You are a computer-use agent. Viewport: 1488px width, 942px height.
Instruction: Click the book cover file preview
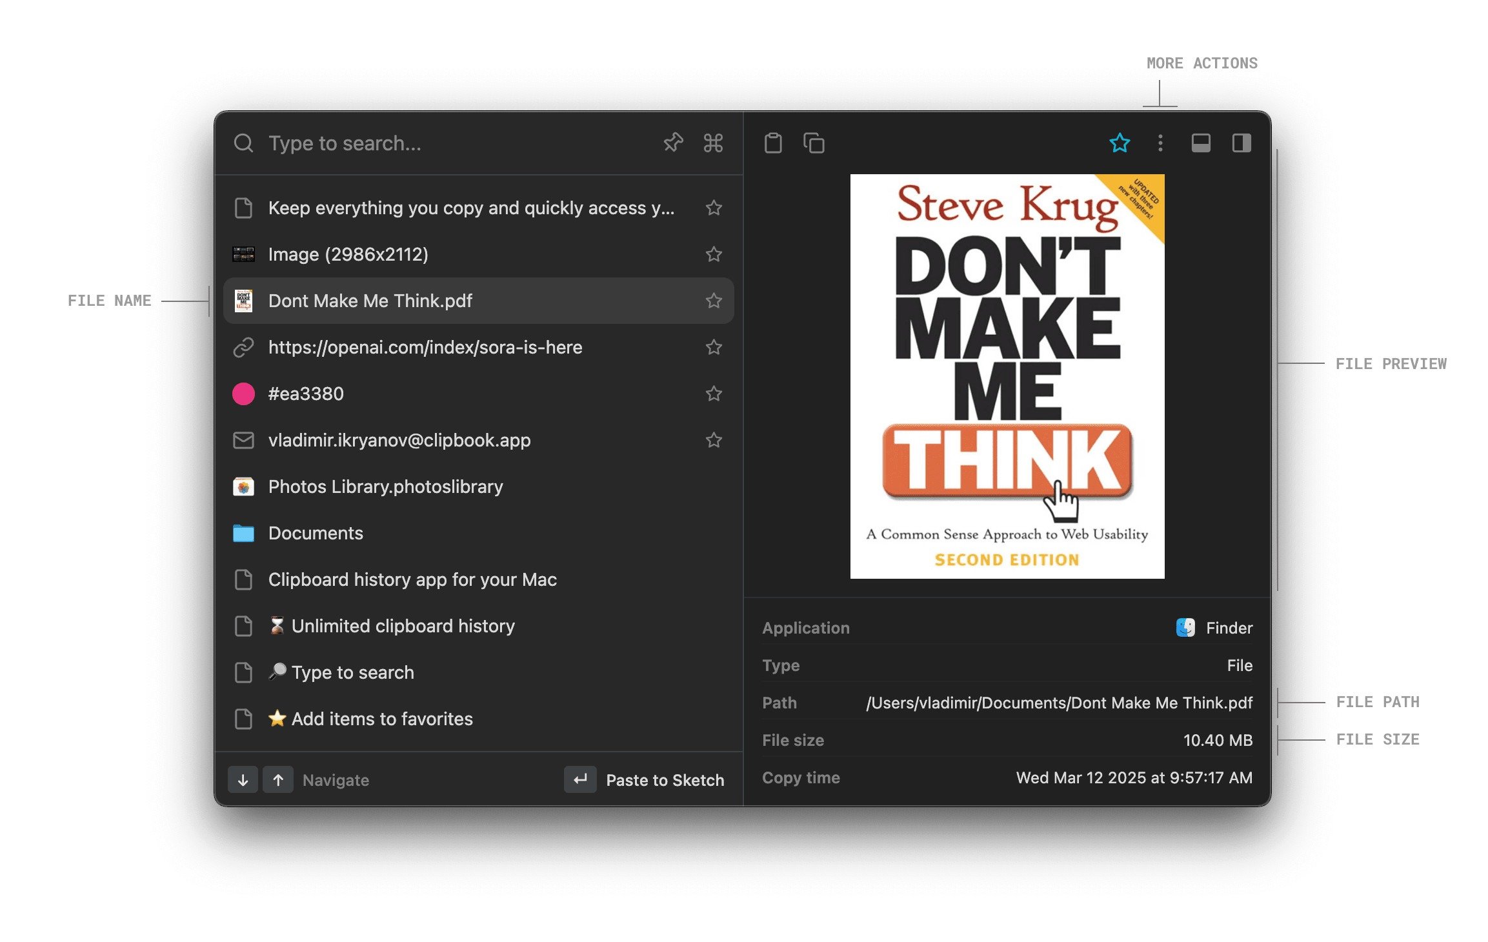(1007, 376)
